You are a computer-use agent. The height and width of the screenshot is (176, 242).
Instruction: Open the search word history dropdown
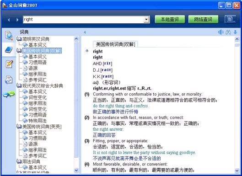click(x=146, y=20)
